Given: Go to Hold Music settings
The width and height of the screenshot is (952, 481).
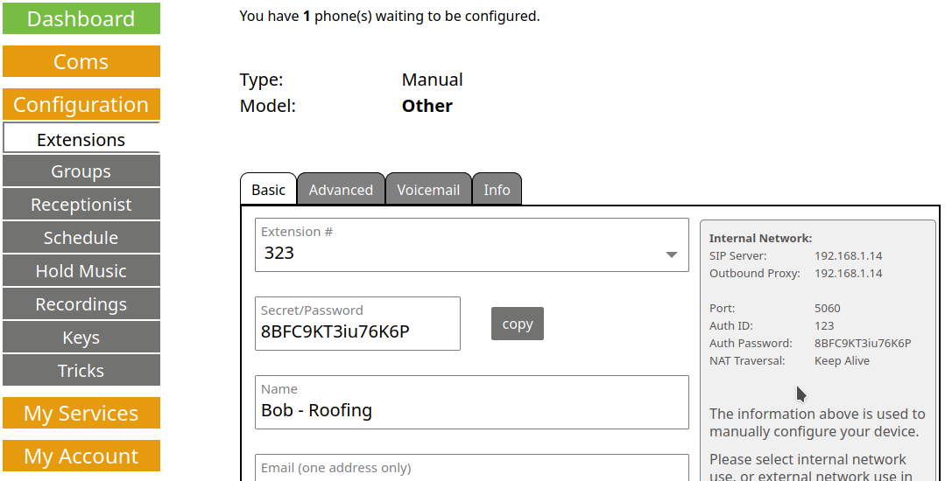Looking at the screenshot, I should pyautogui.click(x=81, y=271).
